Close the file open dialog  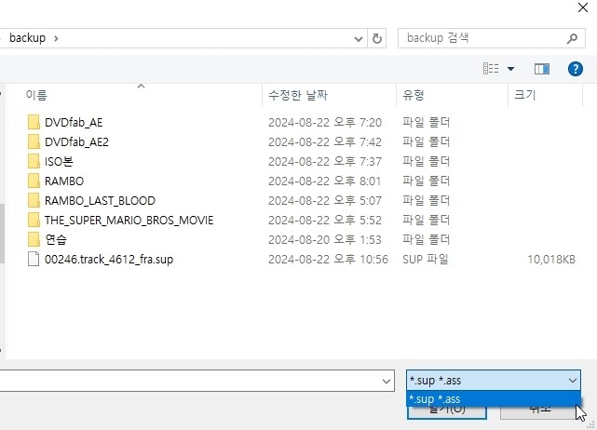(582, 7)
